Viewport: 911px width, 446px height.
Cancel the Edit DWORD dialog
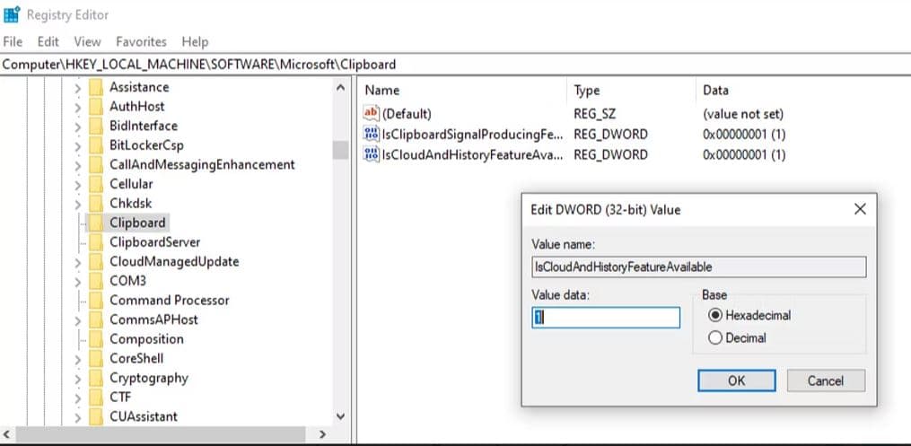pos(826,381)
